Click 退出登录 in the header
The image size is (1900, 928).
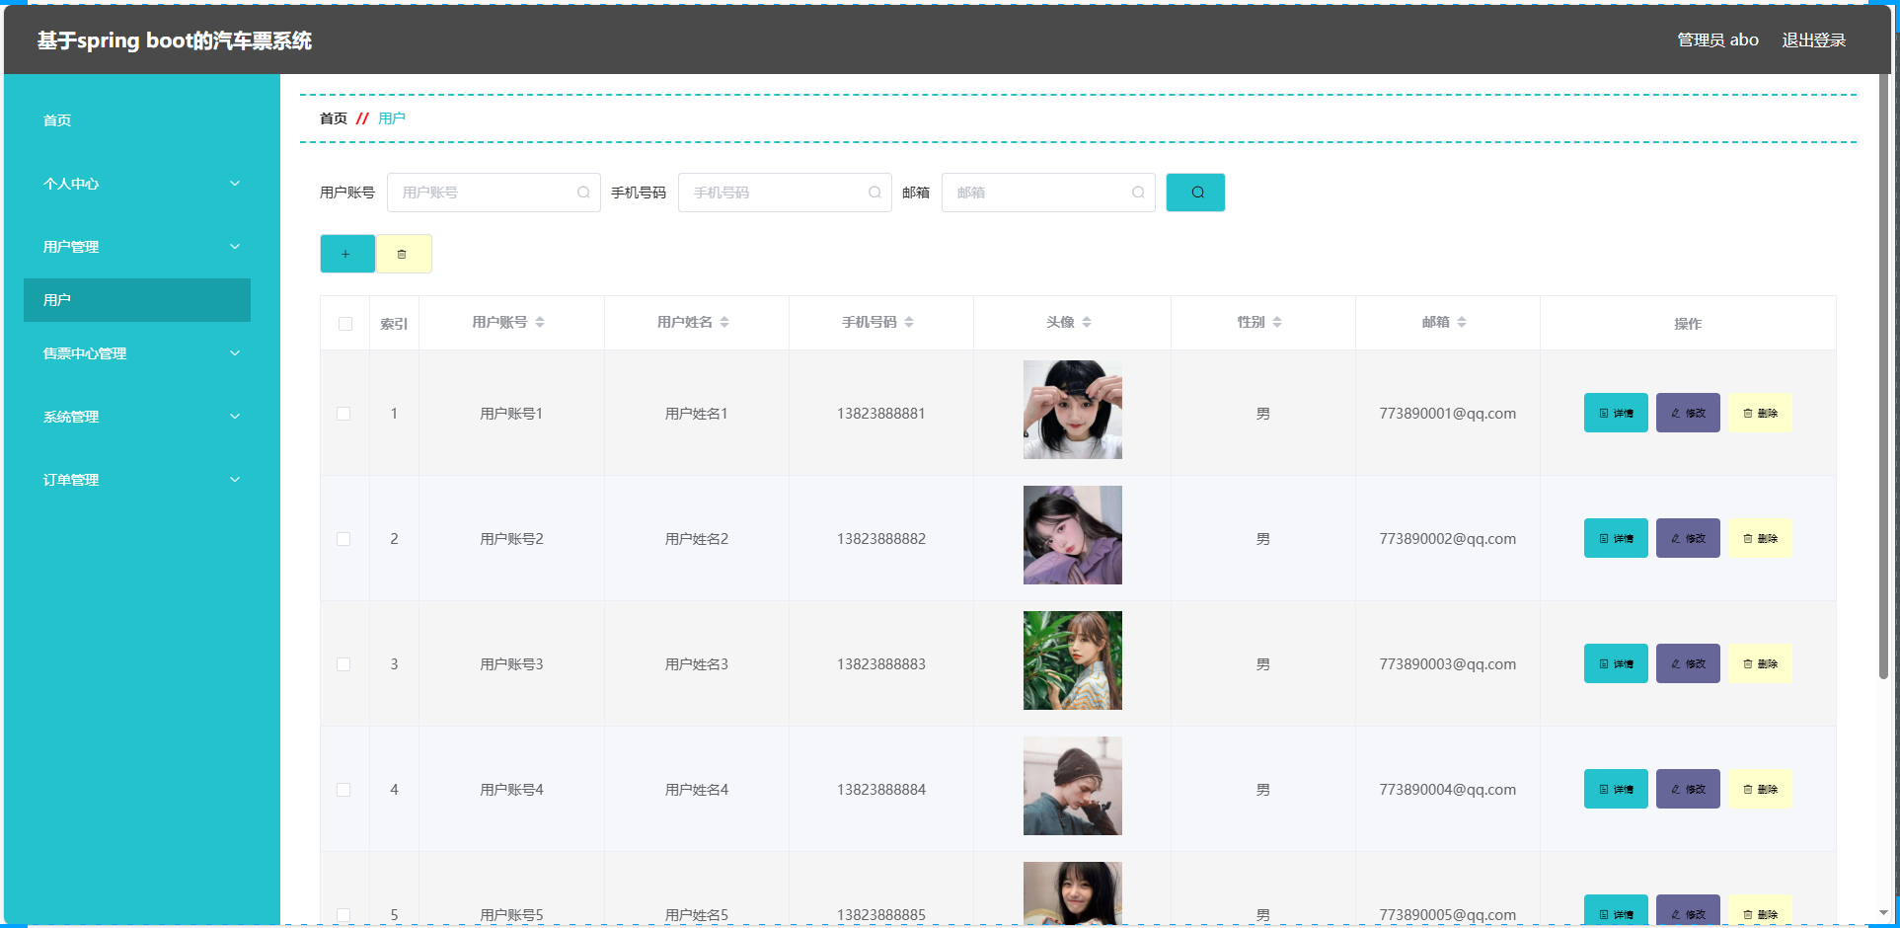coord(1813,40)
